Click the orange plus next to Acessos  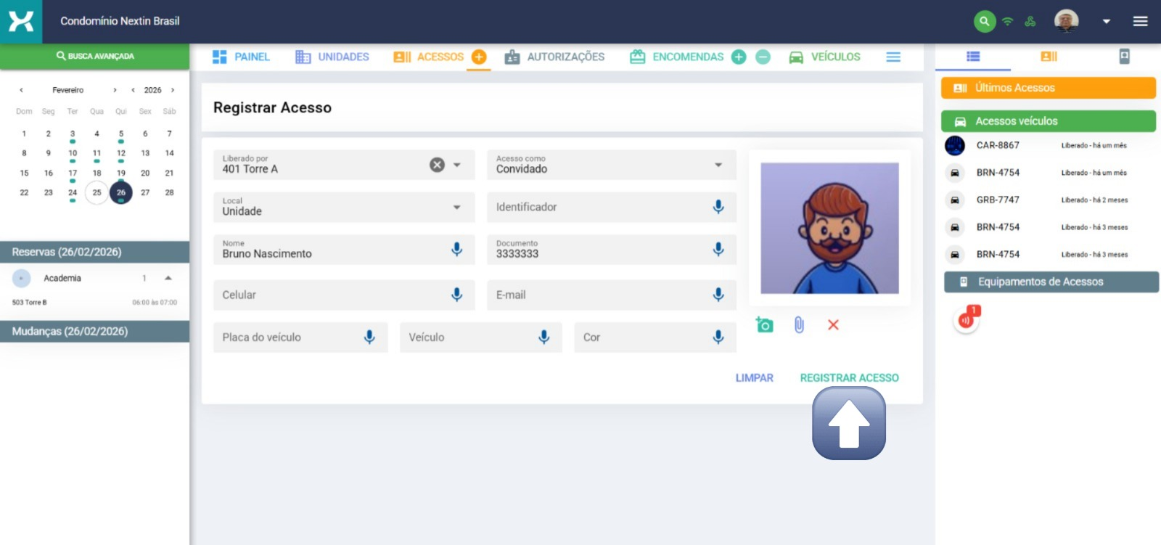click(479, 57)
